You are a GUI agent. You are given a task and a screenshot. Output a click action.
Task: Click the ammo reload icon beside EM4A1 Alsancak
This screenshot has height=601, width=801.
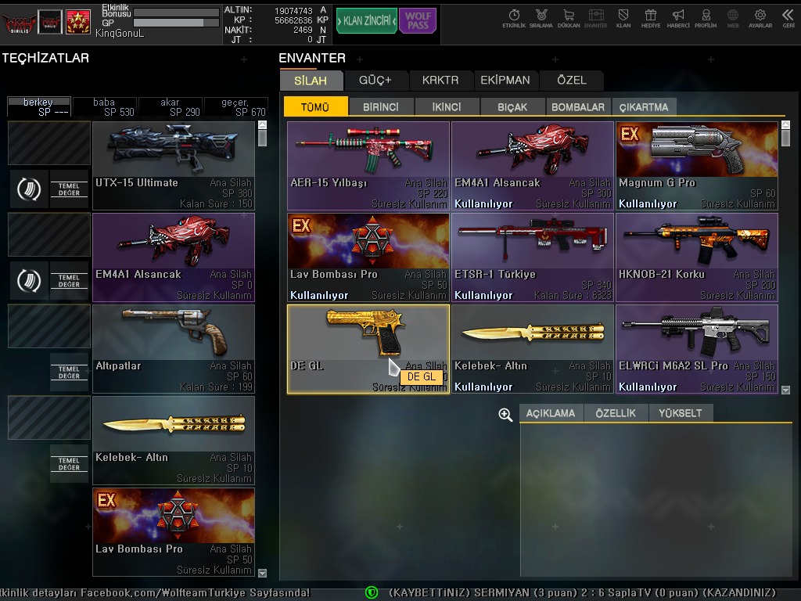(29, 281)
